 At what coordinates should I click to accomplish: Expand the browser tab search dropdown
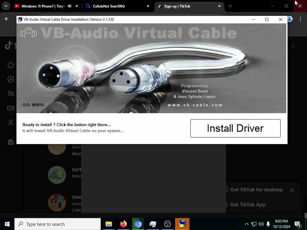[x=6, y=6]
